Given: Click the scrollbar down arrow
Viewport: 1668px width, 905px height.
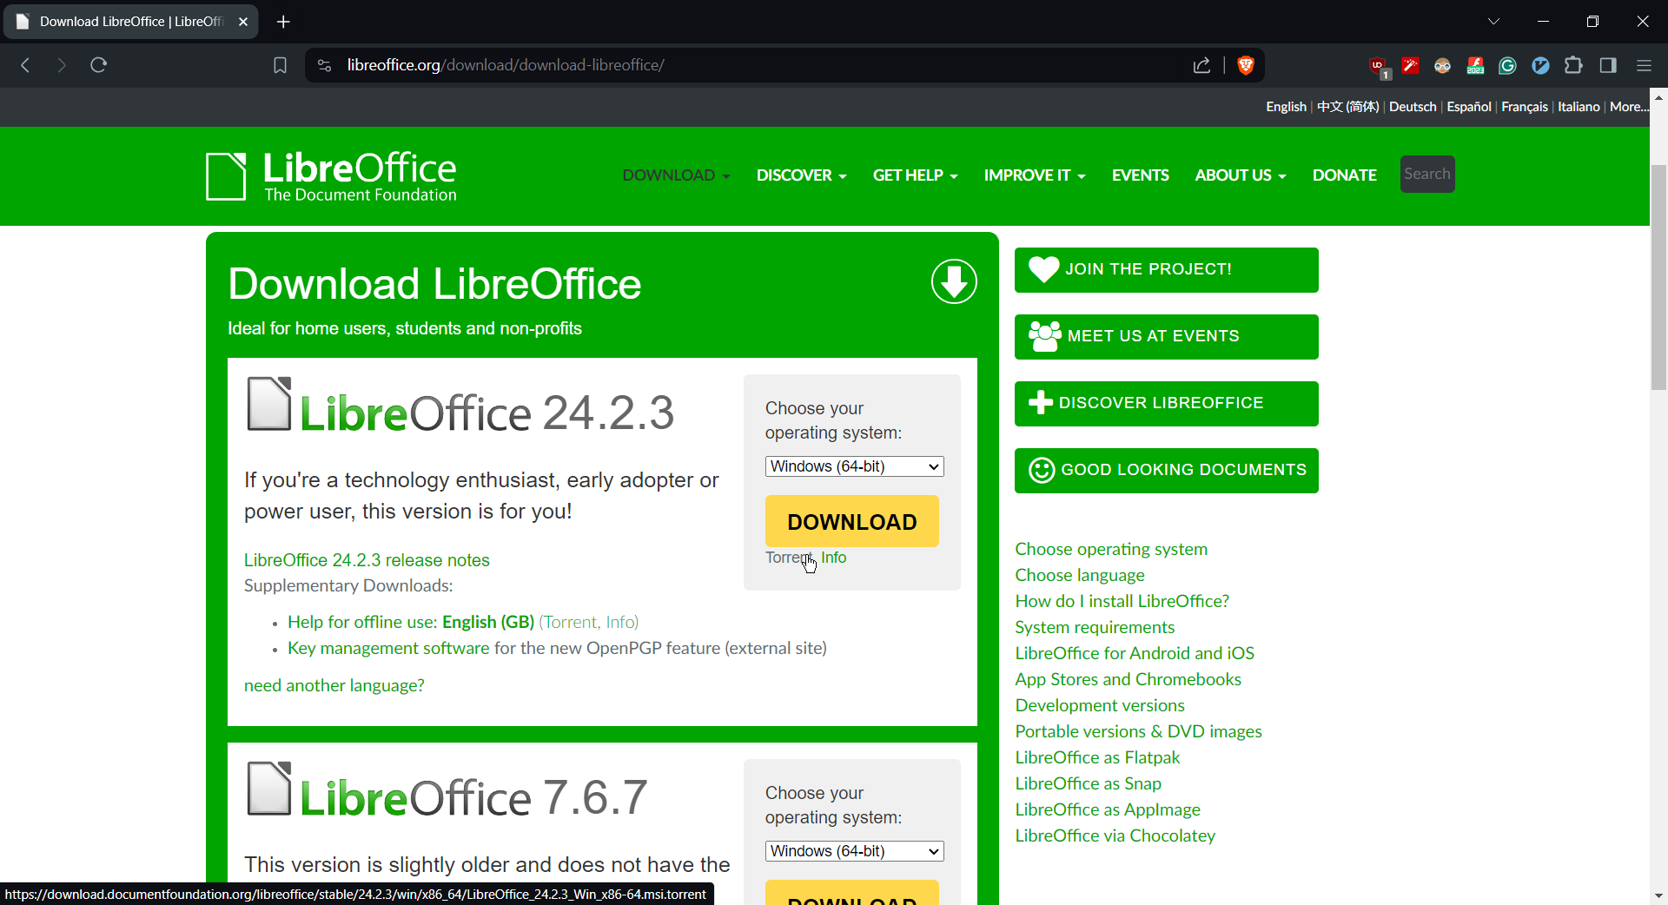Looking at the screenshot, I should [1658, 895].
